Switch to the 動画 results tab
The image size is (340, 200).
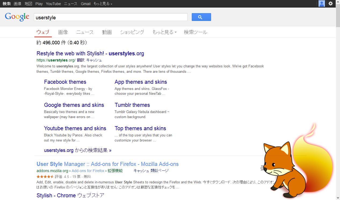pyautogui.click(x=107, y=32)
